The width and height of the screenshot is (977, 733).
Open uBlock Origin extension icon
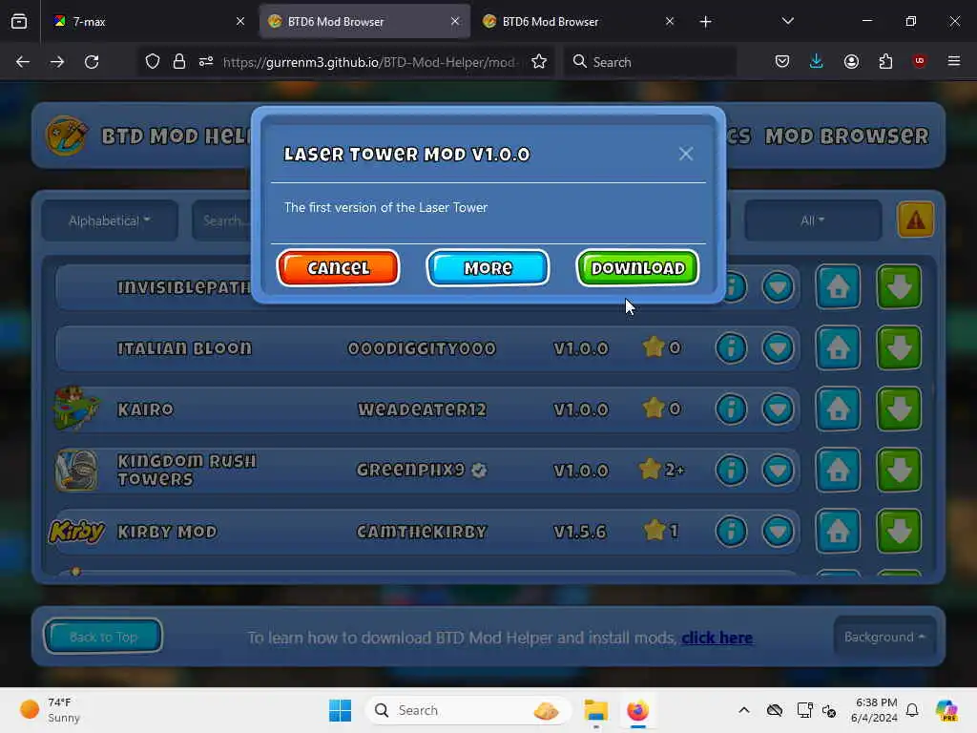pyautogui.click(x=919, y=61)
